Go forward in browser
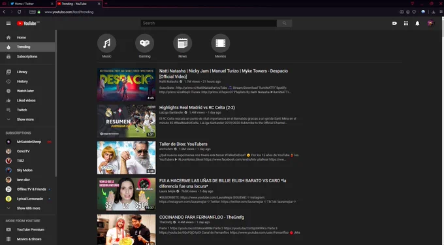 [x=11, y=12]
